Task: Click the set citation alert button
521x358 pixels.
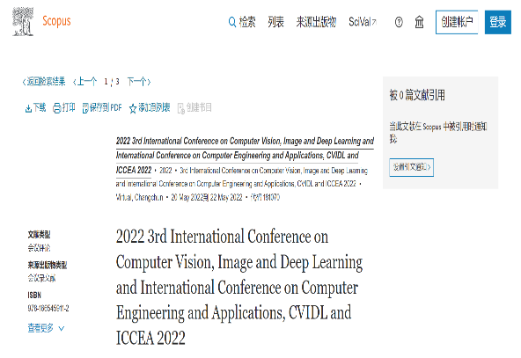Action: coord(411,167)
